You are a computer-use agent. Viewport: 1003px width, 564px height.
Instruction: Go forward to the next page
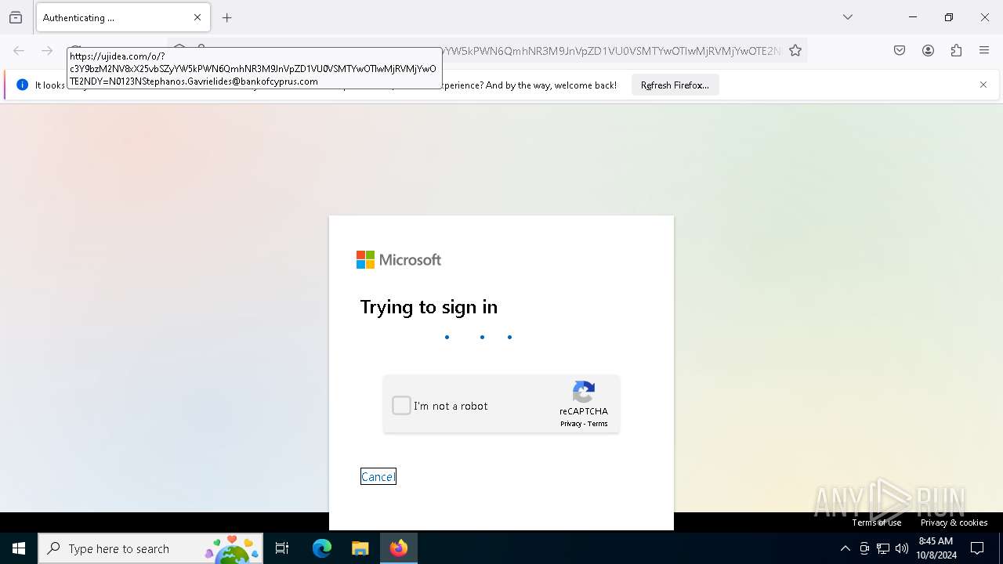[47, 51]
